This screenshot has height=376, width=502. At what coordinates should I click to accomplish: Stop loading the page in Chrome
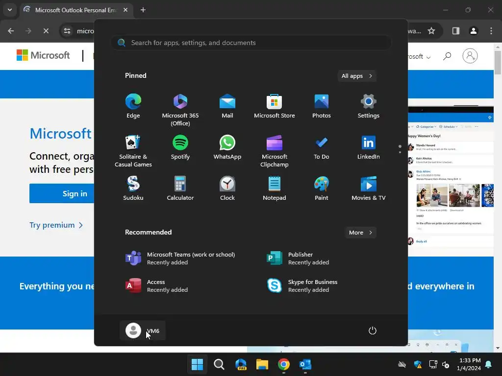46,31
